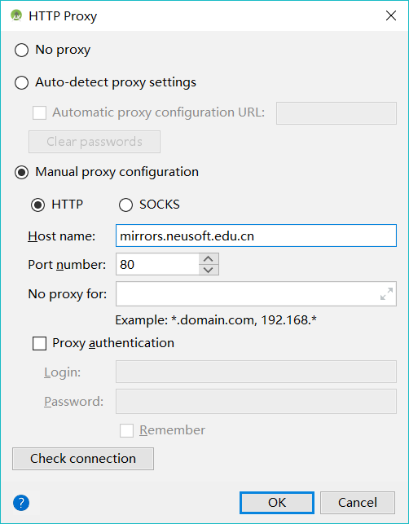The height and width of the screenshot is (524, 409).
Task: Choose the SOCKS proxy type radio
Action: pyautogui.click(x=125, y=205)
